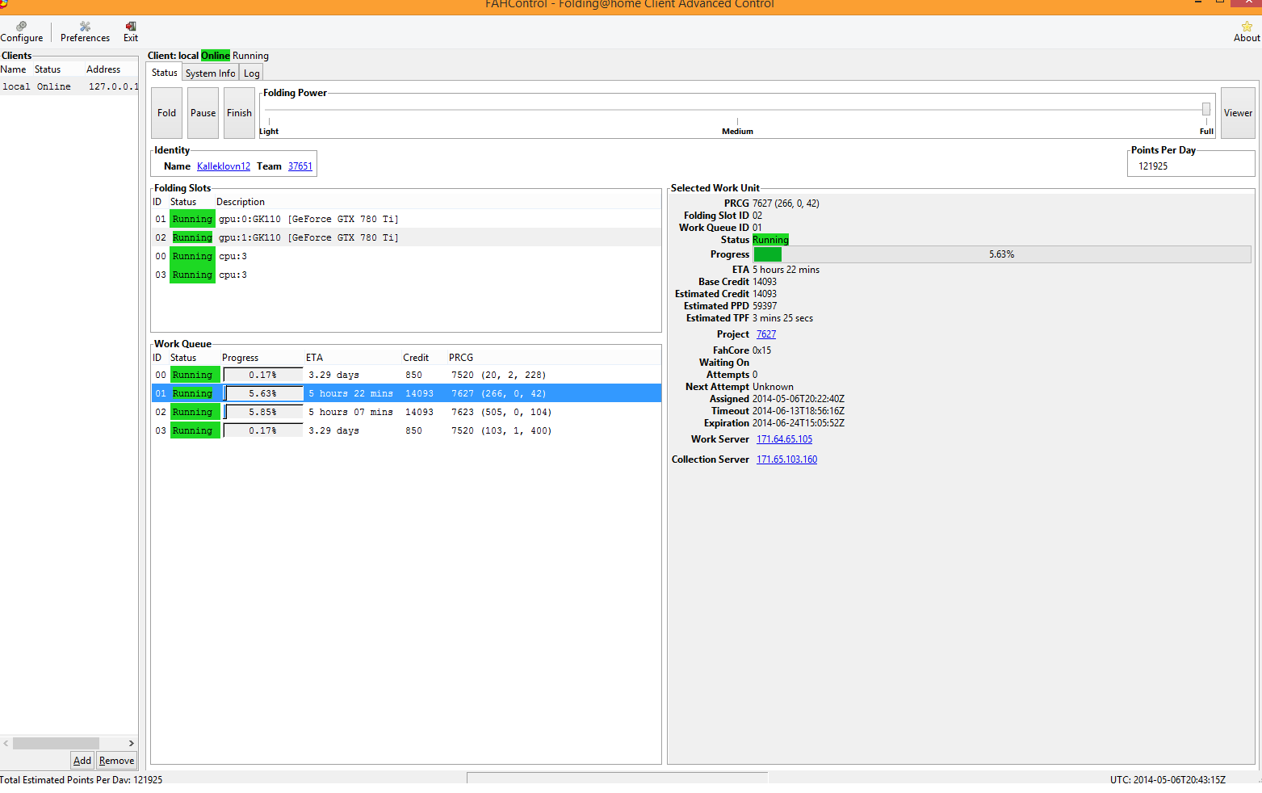The width and height of the screenshot is (1262, 793).
Task: Open the Configure toolbar icon
Action: [x=21, y=32]
